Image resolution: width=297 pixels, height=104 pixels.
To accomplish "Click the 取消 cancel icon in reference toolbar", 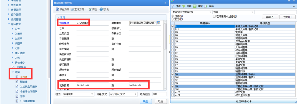I will (x=206, y=6).
